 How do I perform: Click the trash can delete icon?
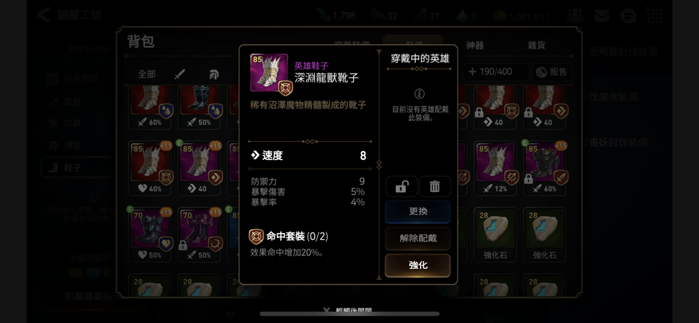point(435,186)
